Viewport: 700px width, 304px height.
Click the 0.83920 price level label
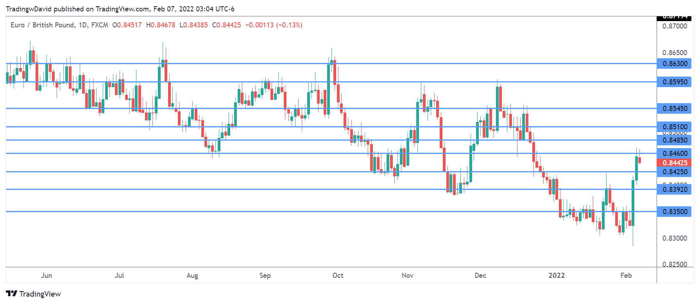[674, 190]
